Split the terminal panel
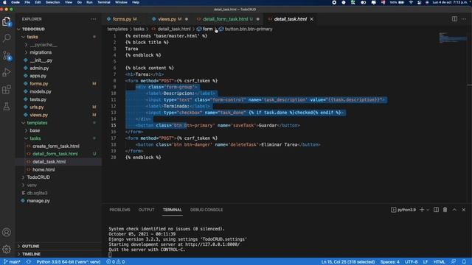 436,209
